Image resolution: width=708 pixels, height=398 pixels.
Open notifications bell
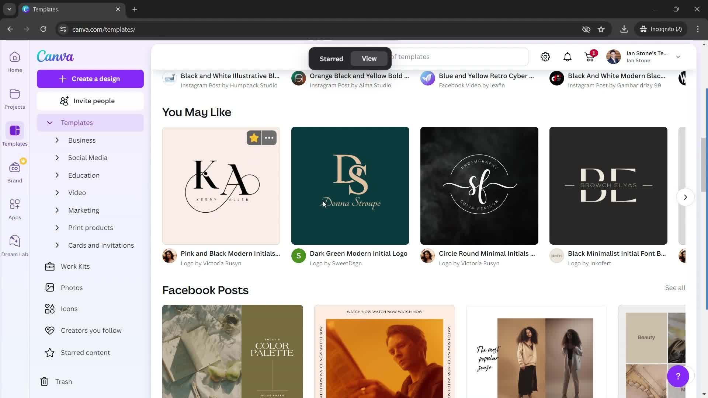click(568, 57)
